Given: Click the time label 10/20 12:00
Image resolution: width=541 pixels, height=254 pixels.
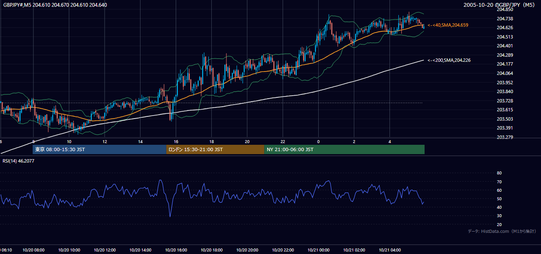Looking at the screenshot, I should tap(105, 250).
